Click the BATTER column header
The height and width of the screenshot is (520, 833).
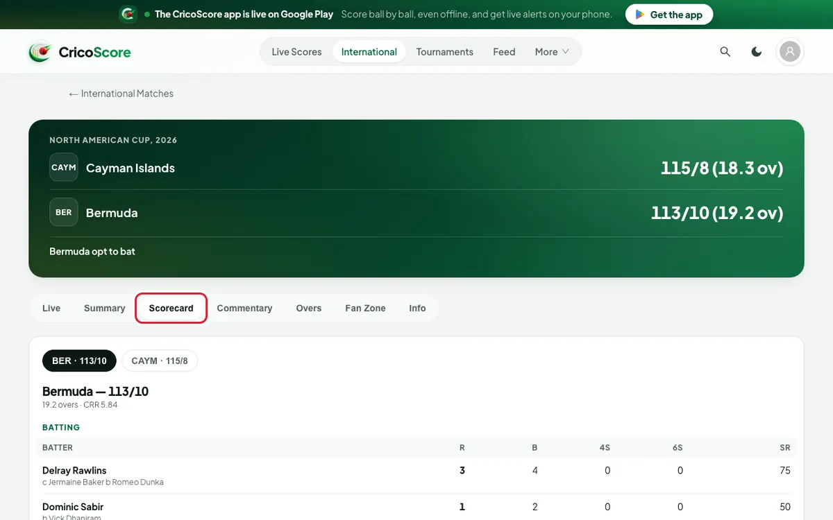click(58, 448)
